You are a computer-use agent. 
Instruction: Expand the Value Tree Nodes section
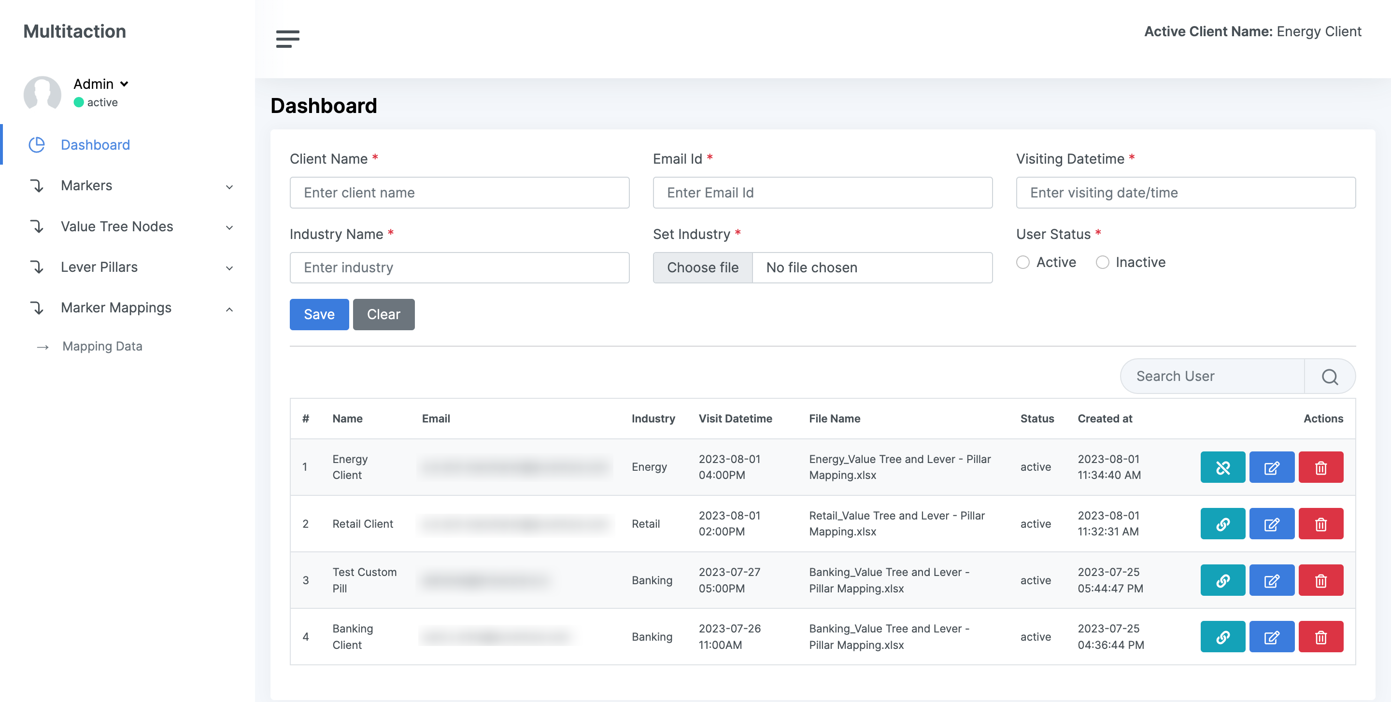(x=230, y=227)
